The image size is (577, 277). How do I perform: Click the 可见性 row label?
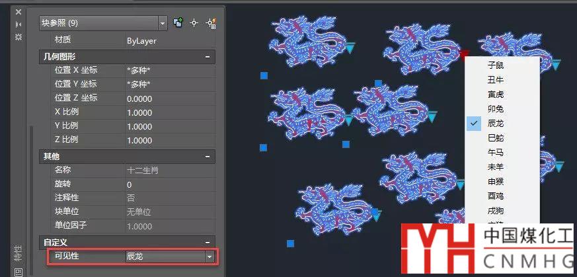coord(67,256)
